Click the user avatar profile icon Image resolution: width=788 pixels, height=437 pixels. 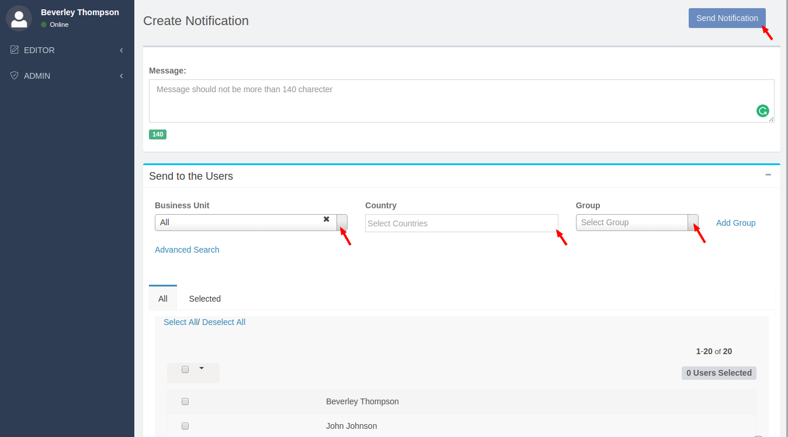click(19, 18)
